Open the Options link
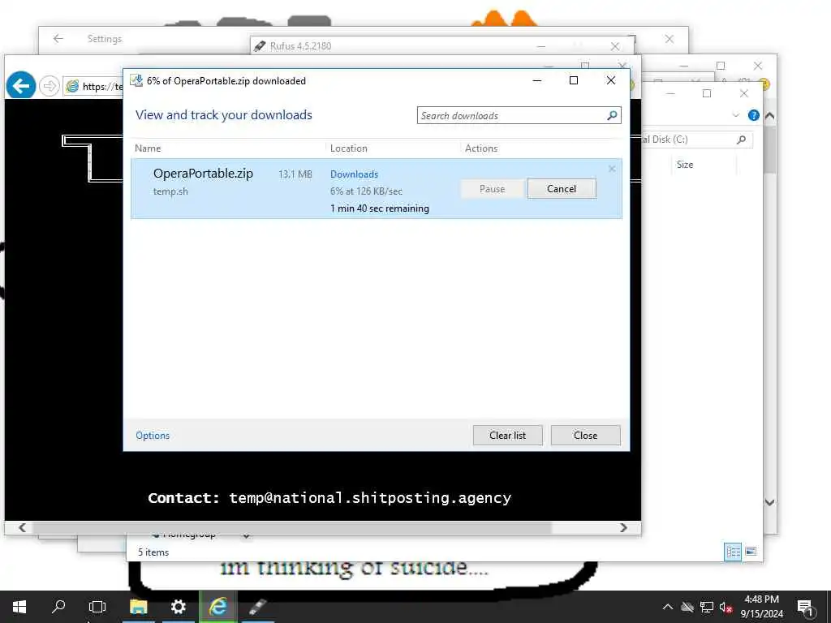 click(x=153, y=436)
